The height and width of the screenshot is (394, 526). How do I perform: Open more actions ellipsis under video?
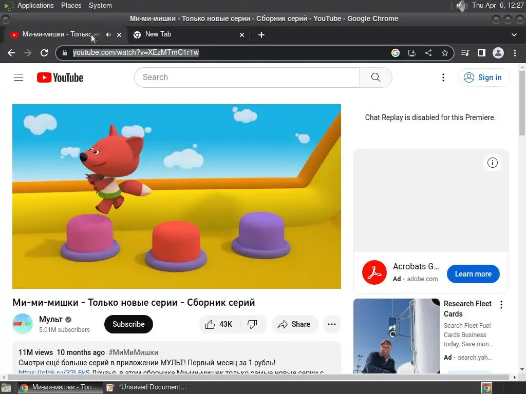(332, 324)
